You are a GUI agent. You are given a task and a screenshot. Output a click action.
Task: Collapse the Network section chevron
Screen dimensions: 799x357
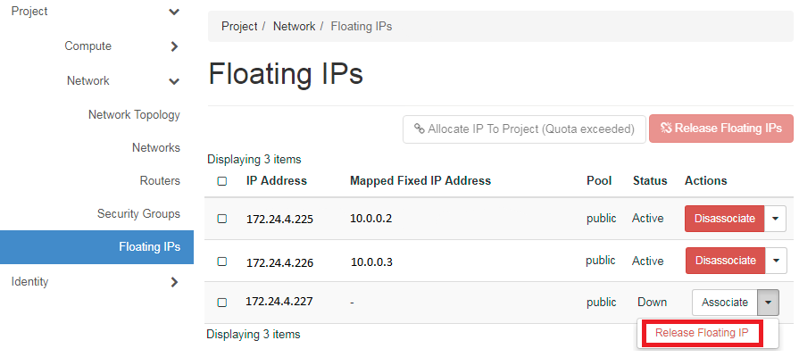174,81
